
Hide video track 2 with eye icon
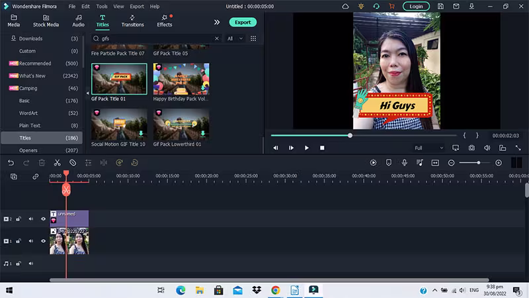click(x=44, y=219)
